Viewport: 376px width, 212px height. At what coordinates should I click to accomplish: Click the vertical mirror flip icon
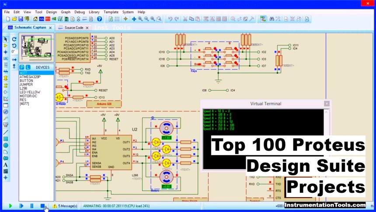click(x=14, y=66)
